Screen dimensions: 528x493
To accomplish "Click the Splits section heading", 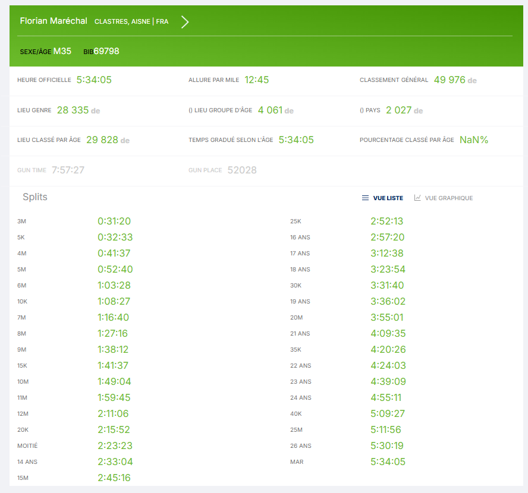I will pos(35,197).
